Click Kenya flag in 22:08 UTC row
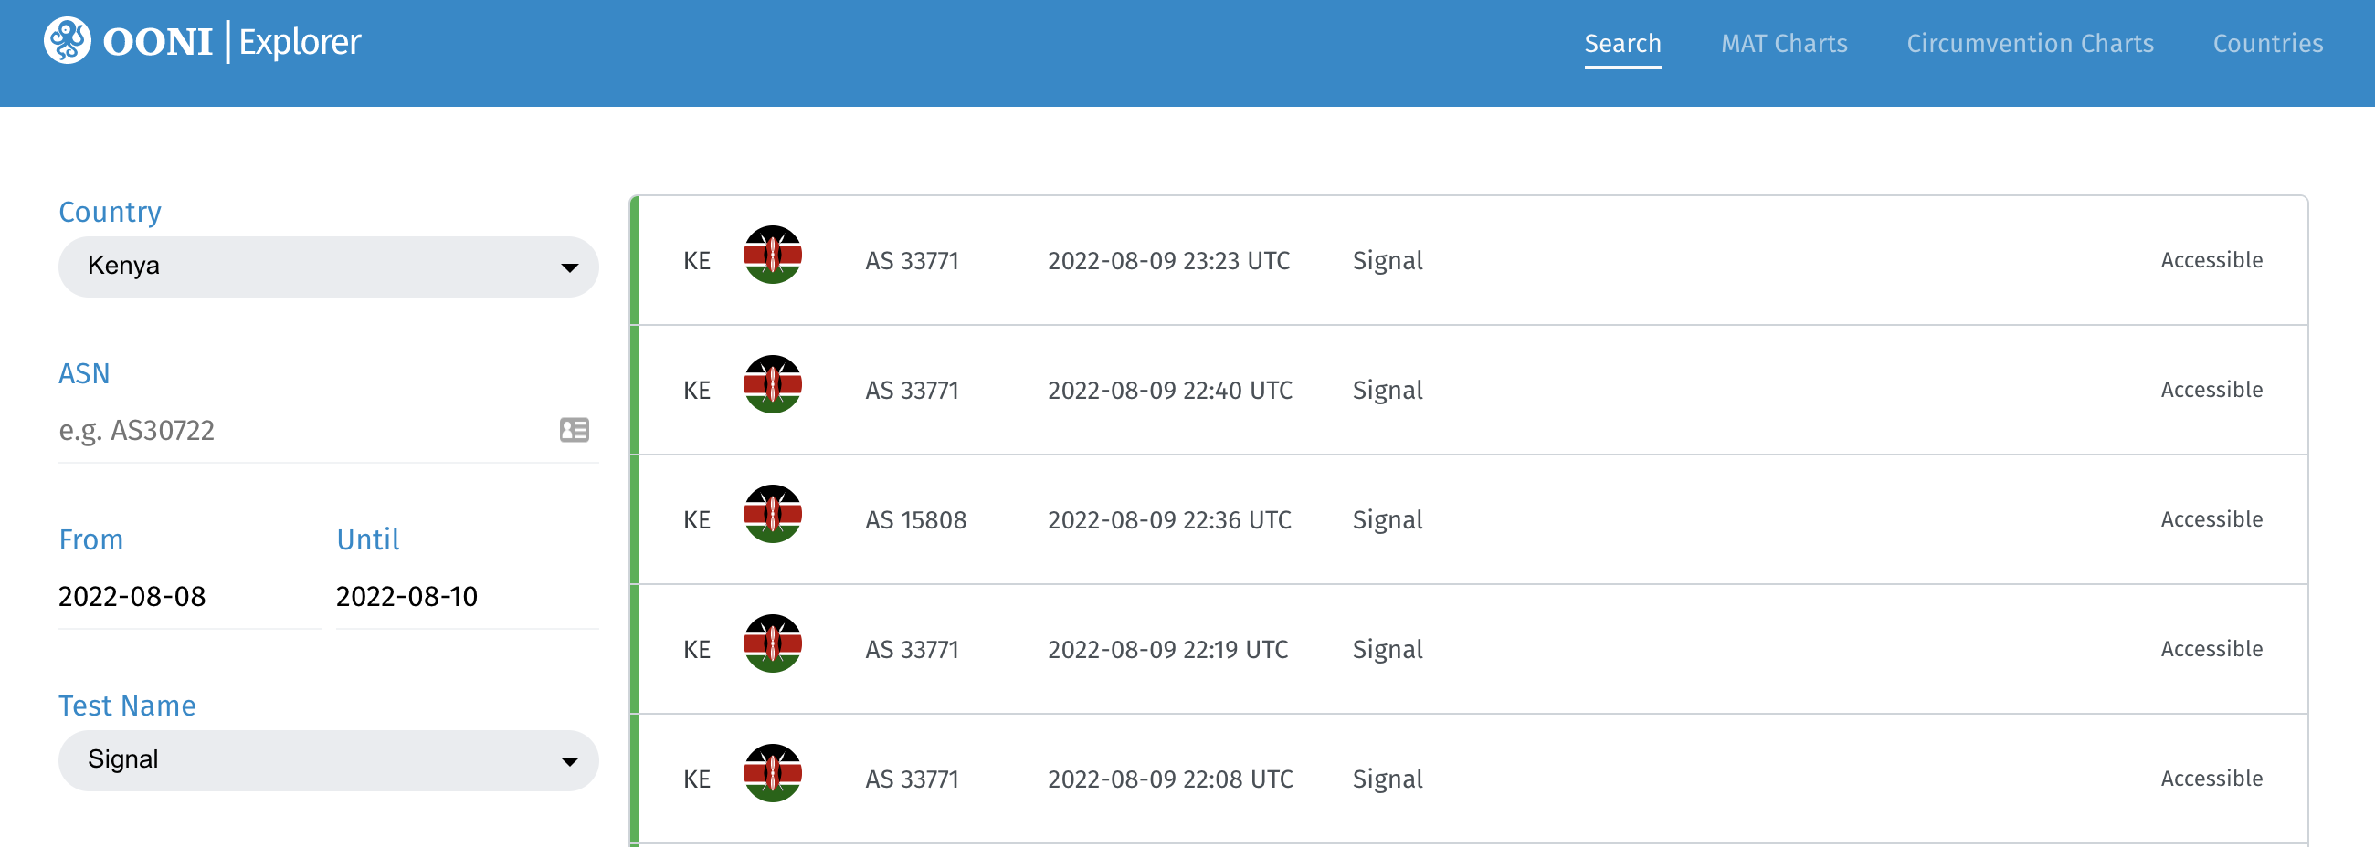This screenshot has width=2375, height=847. tap(772, 773)
